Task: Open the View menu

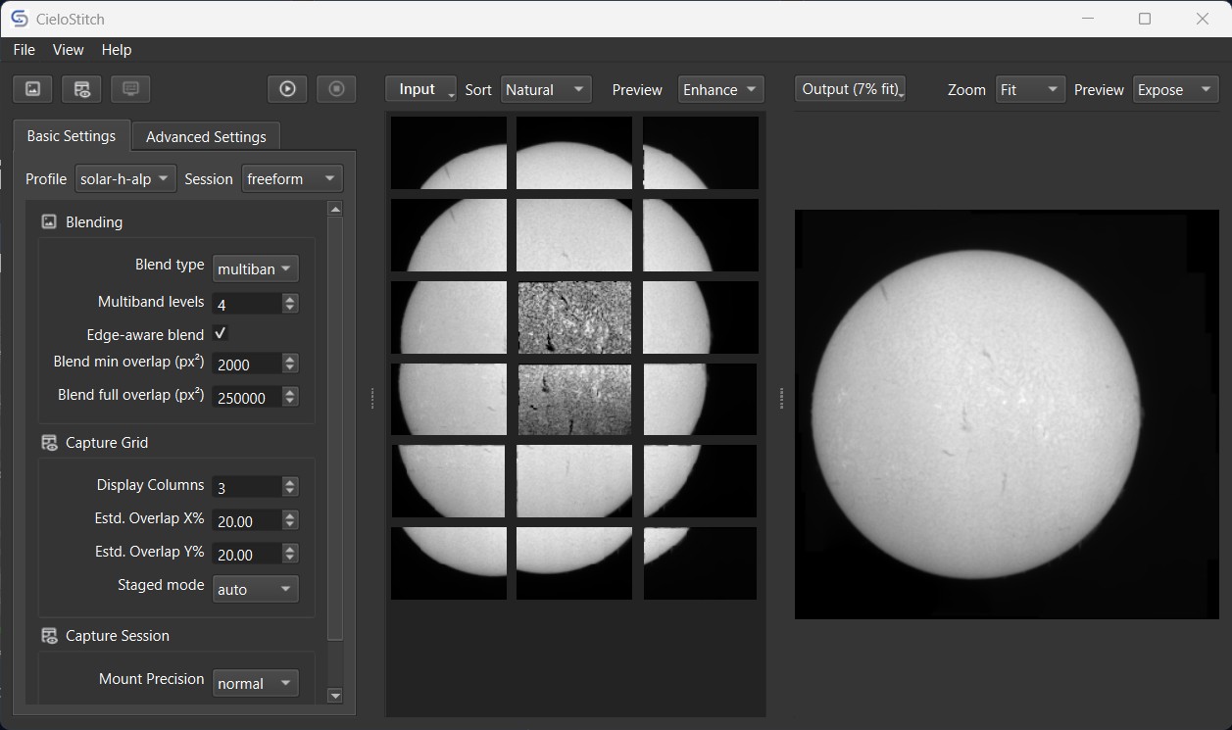Action: pyautogui.click(x=68, y=50)
